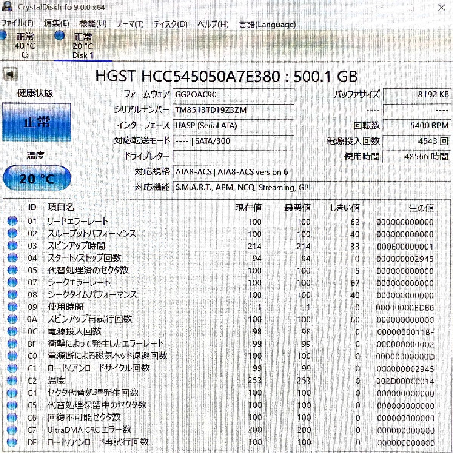
Task: Open the 編集(E) menu
Action: (x=56, y=24)
